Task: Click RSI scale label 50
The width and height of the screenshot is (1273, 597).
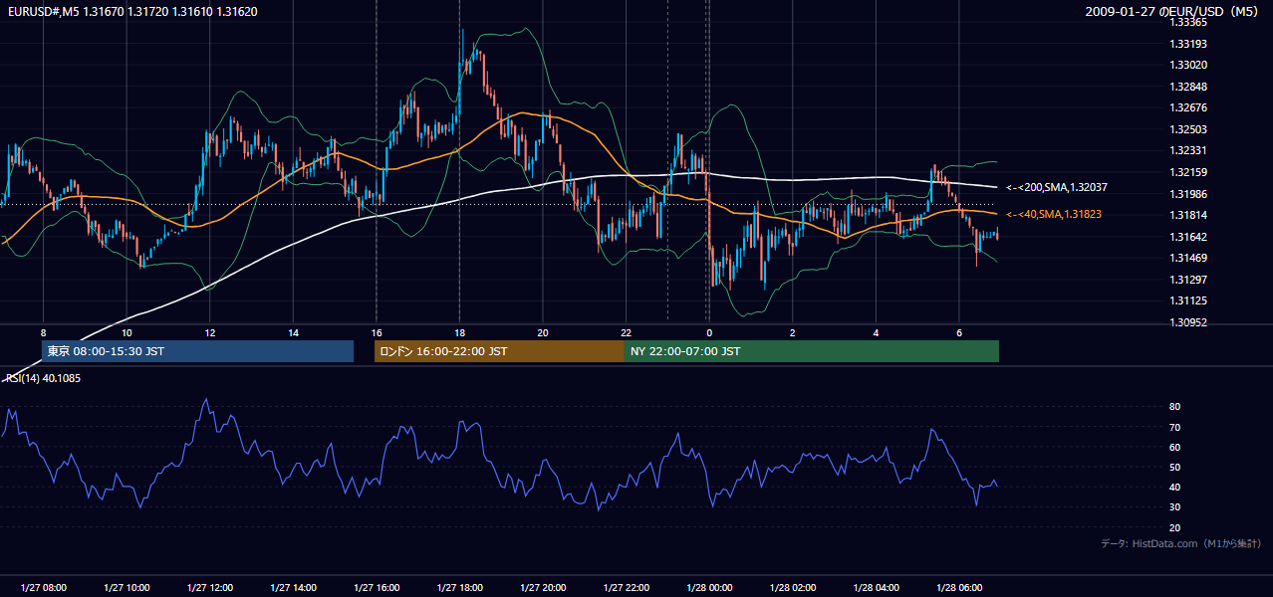Action: click(x=1175, y=467)
